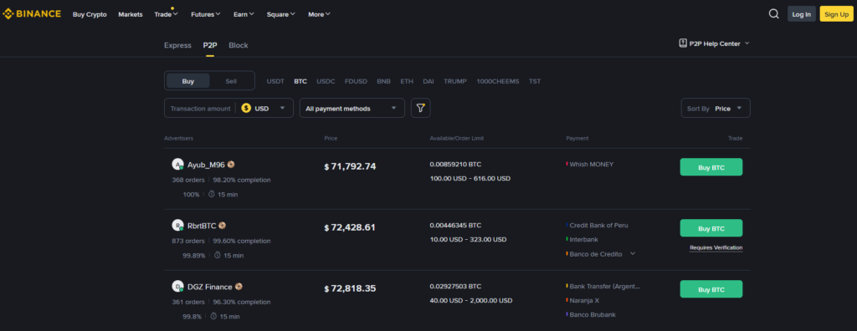
Task: Select the USDT crypto tab
Action: click(275, 81)
